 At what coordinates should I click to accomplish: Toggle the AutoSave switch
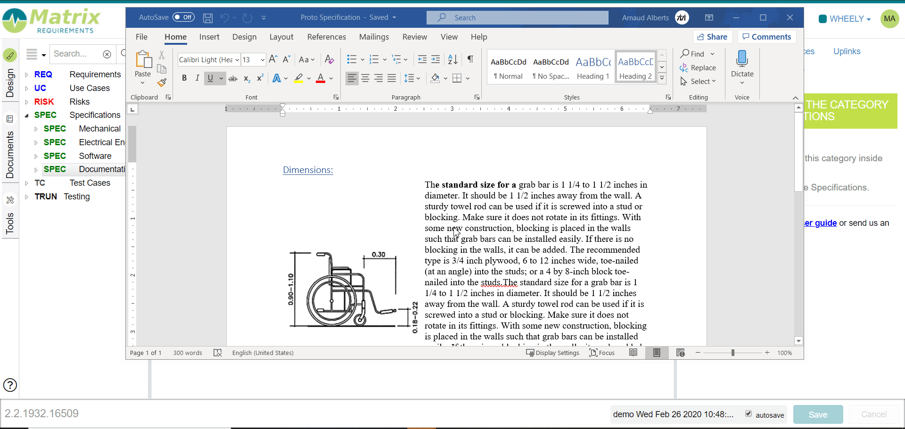click(183, 17)
